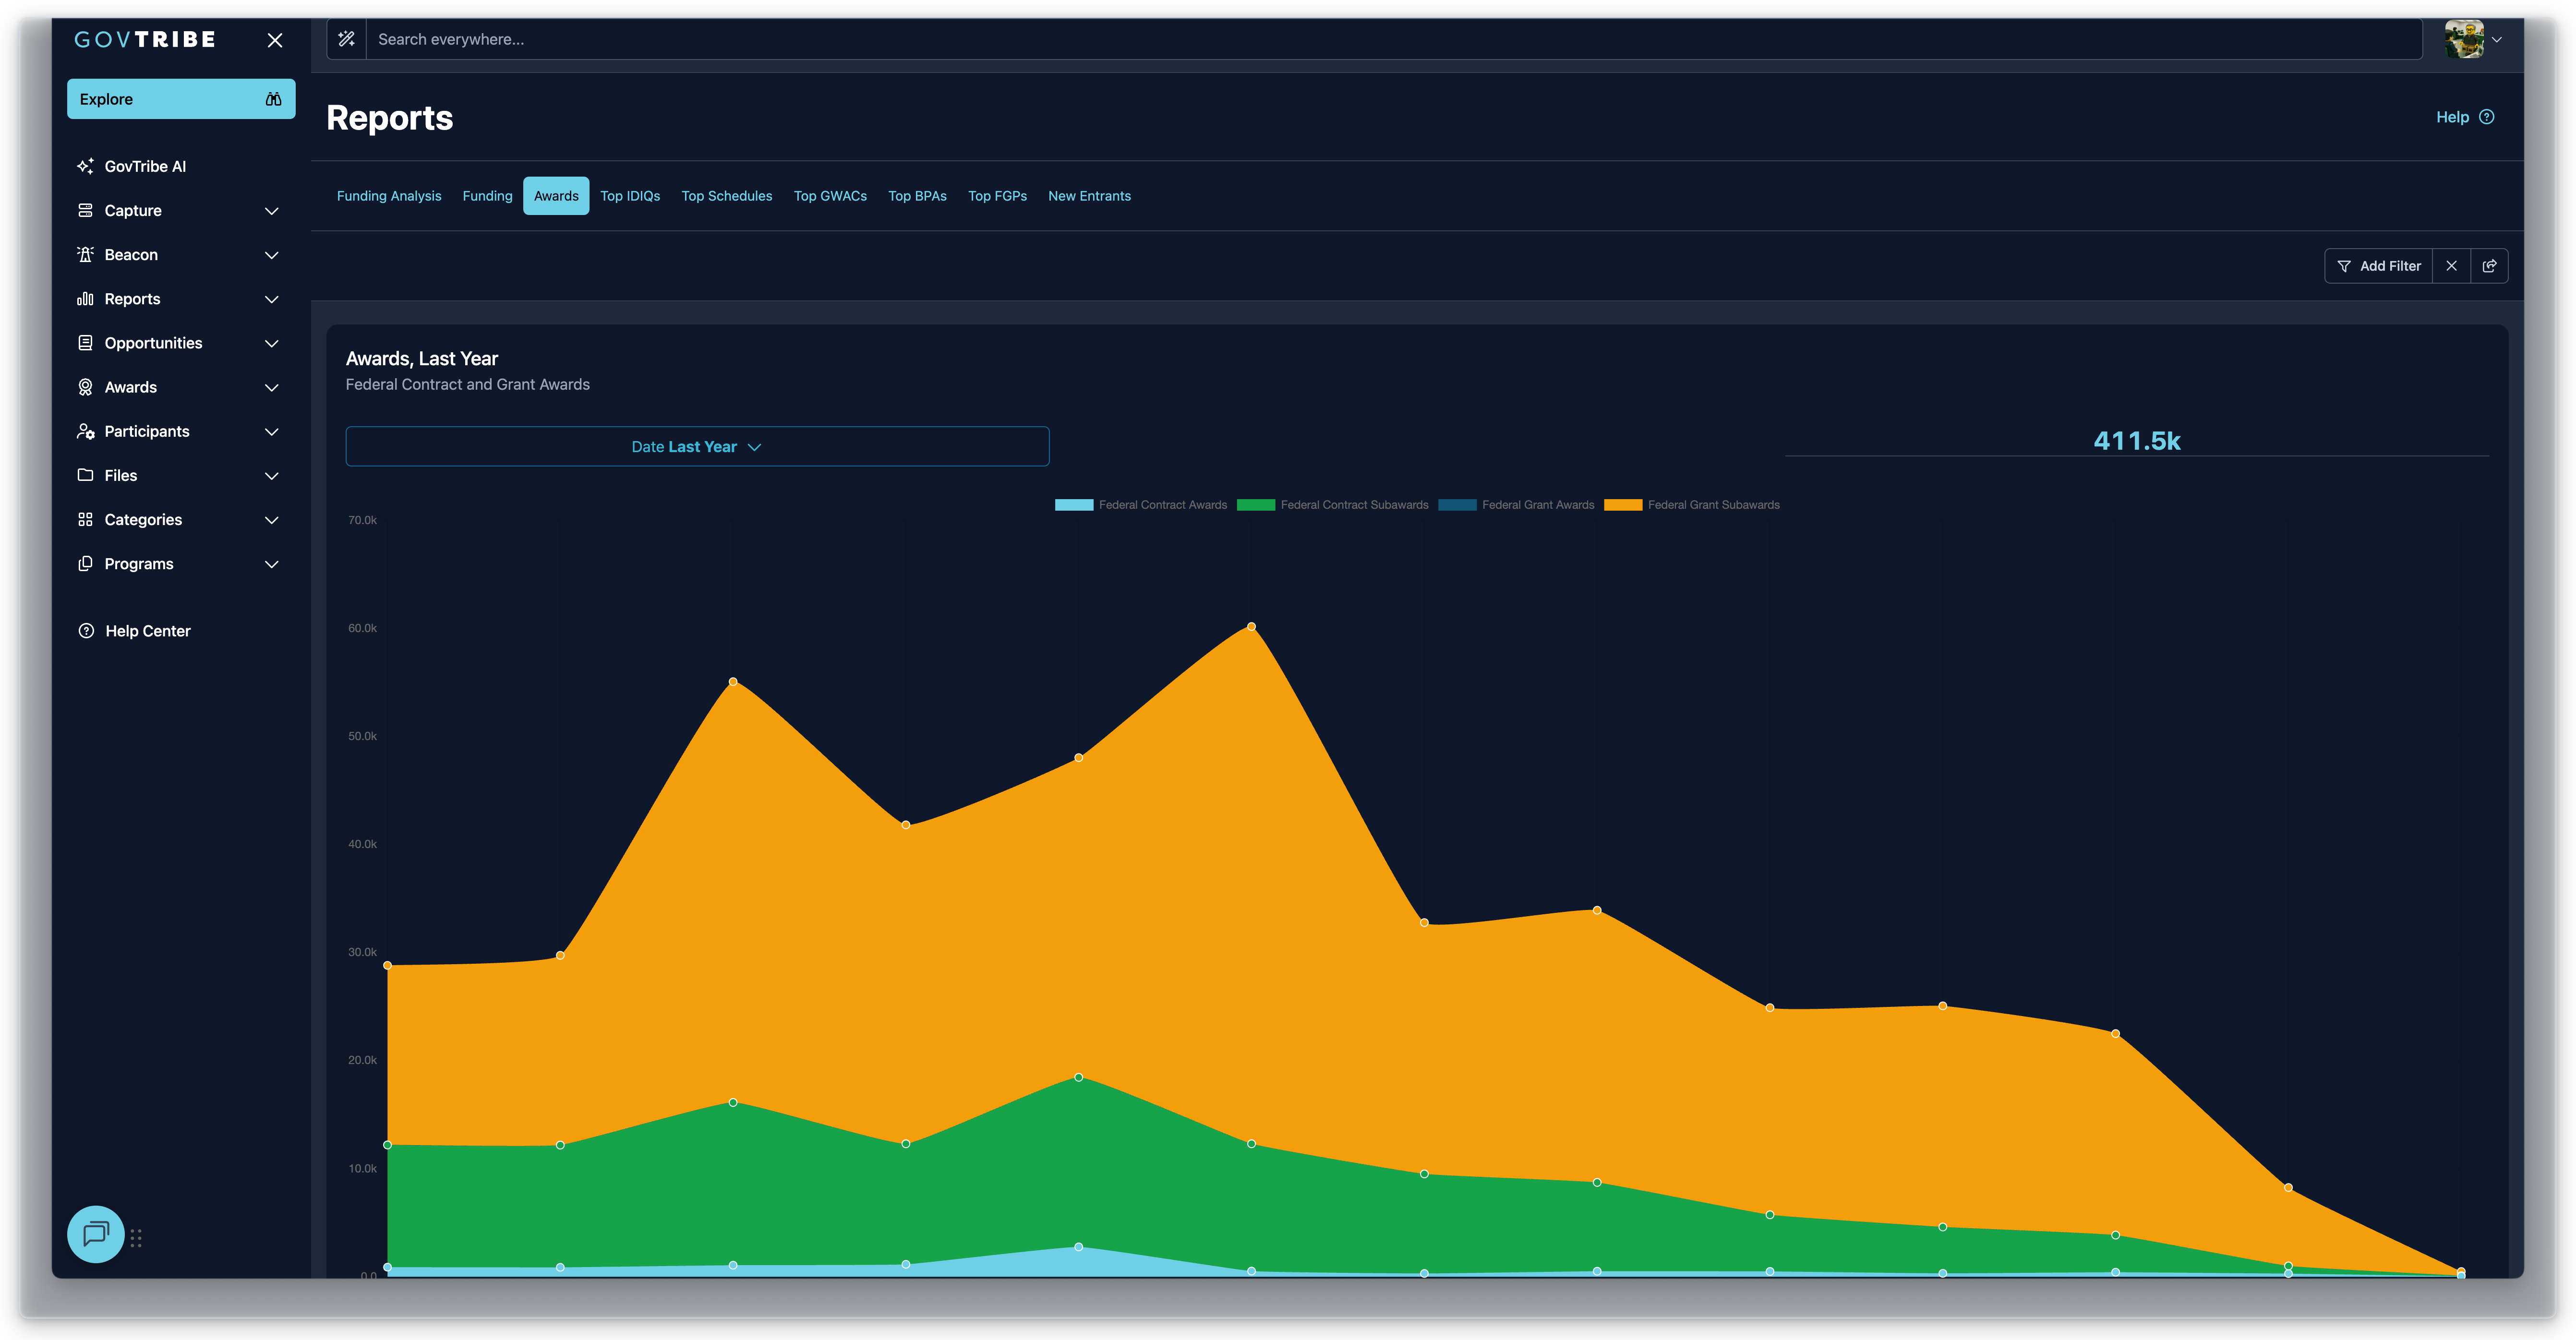Image resolution: width=2576 pixels, height=1340 pixels.
Task: Expand the Awards section chevron in sidebar
Action: (x=271, y=387)
